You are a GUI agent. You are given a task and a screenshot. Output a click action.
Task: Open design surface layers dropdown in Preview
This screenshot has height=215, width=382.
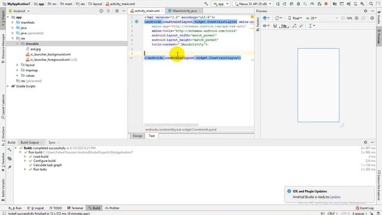pos(266,18)
